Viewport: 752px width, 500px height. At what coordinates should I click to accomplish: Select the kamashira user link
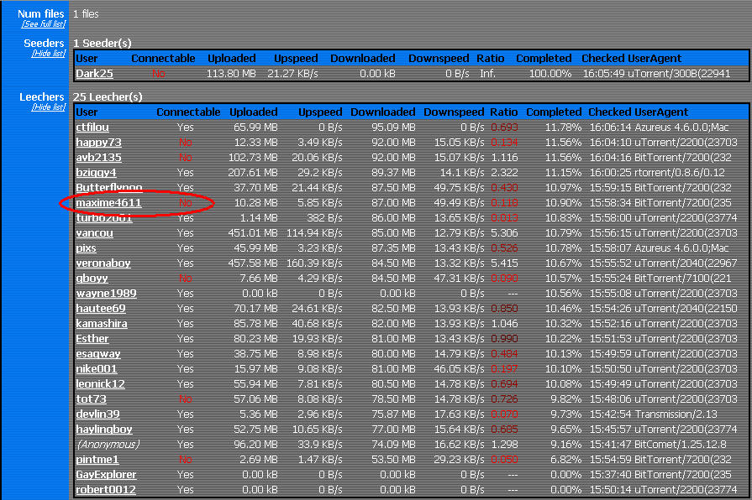coord(102,324)
